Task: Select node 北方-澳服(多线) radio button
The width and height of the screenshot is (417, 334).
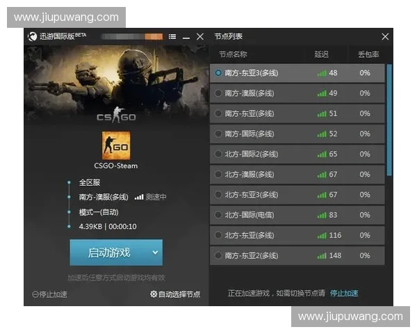Action: coord(218,174)
